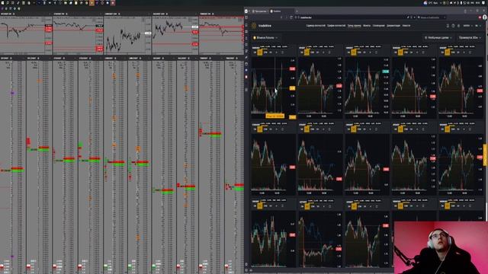Click the blue round icon in browser's left sidebar
Screen dimensions: 488x274
pyautogui.click(x=246, y=70)
